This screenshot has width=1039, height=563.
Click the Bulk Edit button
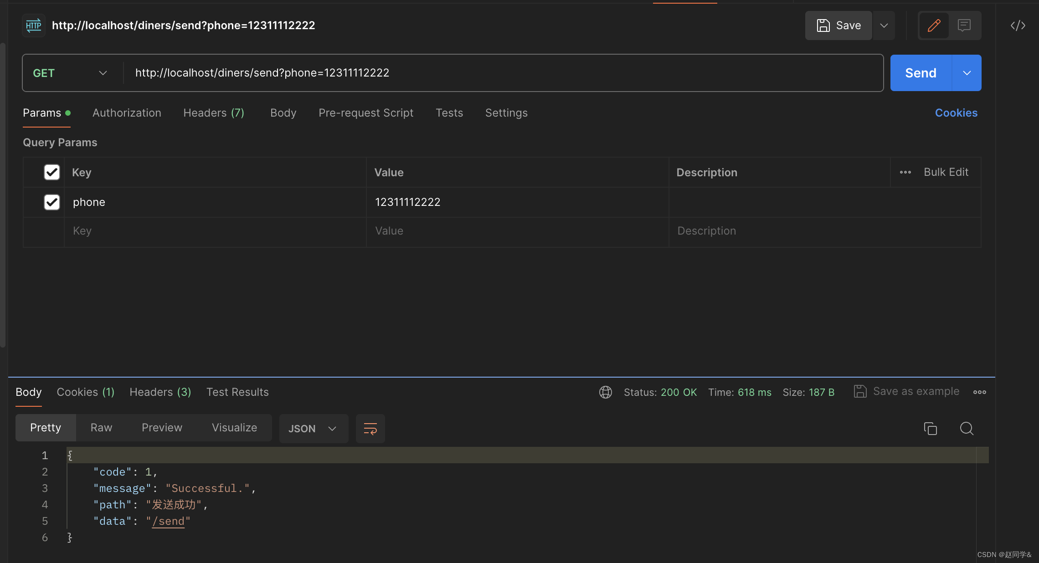tap(946, 172)
